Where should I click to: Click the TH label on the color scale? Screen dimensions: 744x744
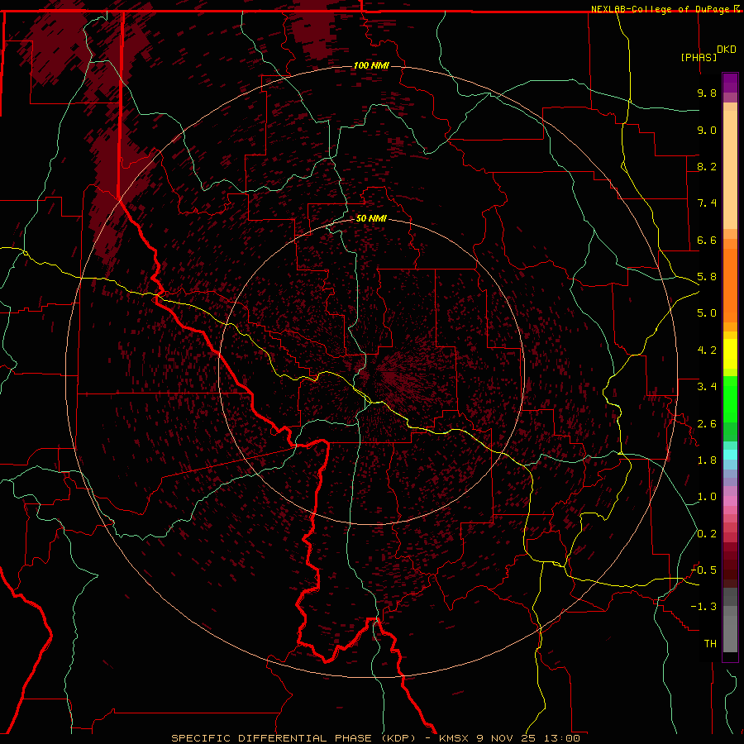(x=710, y=644)
